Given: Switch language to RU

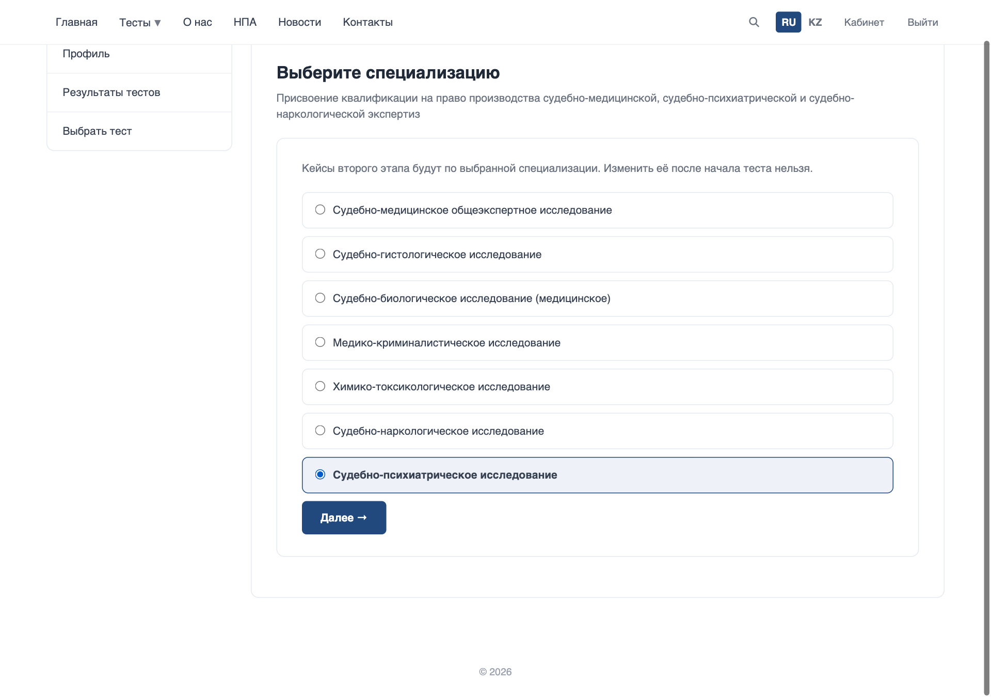Looking at the screenshot, I should pyautogui.click(x=788, y=22).
